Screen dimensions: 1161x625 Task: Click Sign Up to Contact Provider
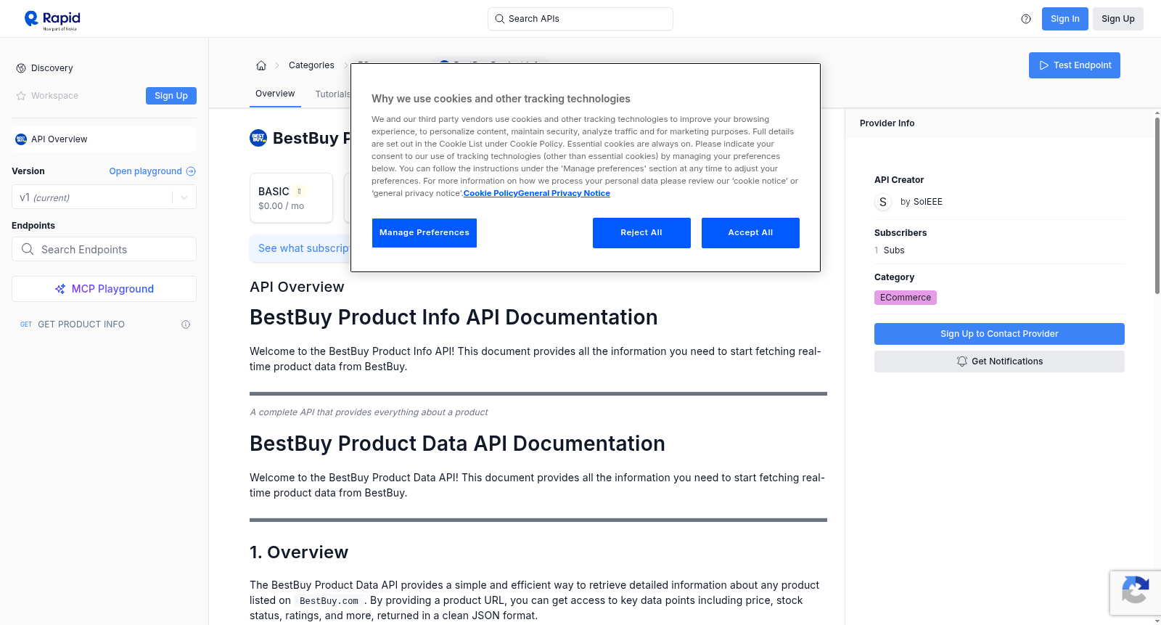[999, 334]
